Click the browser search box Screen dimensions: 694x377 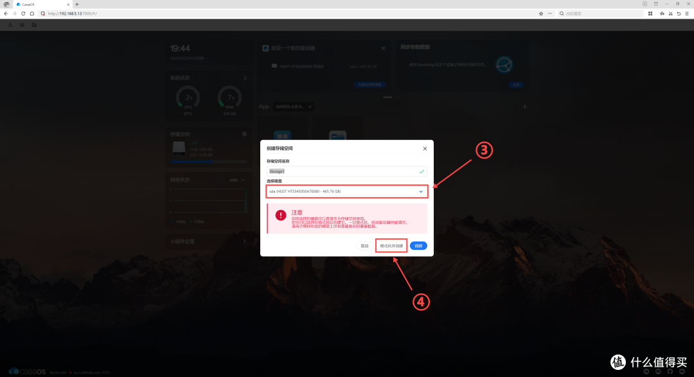tap(600, 13)
